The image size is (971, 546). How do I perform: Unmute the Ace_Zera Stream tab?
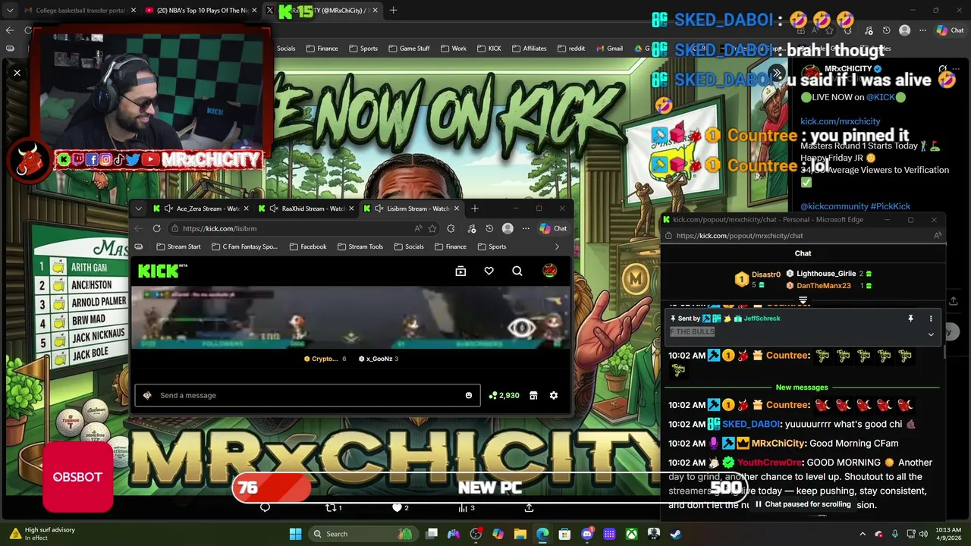168,209
